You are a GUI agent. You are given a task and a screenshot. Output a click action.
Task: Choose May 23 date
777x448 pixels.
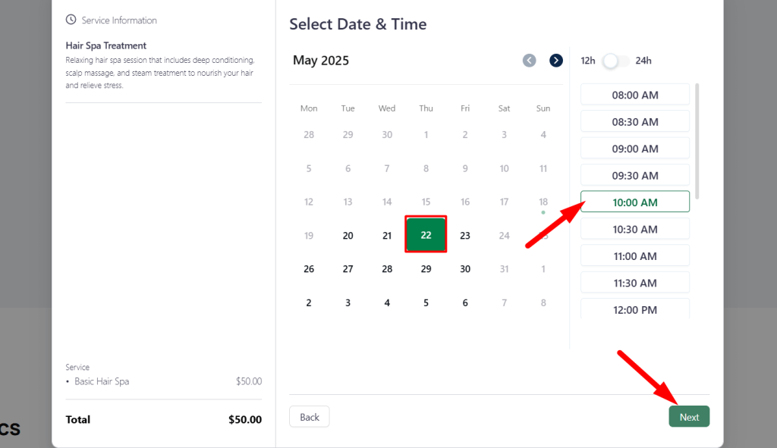click(x=465, y=236)
